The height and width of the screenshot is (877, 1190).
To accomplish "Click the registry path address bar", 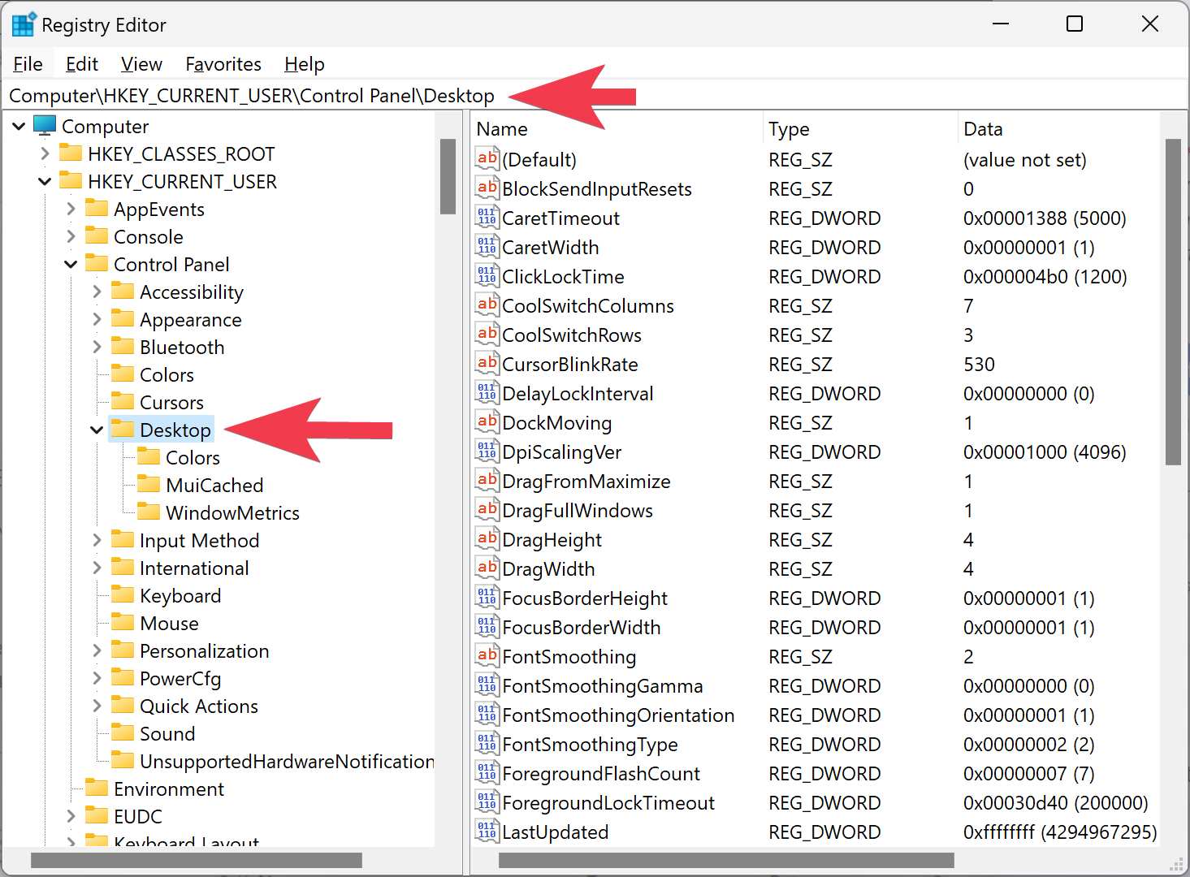I will (x=595, y=96).
